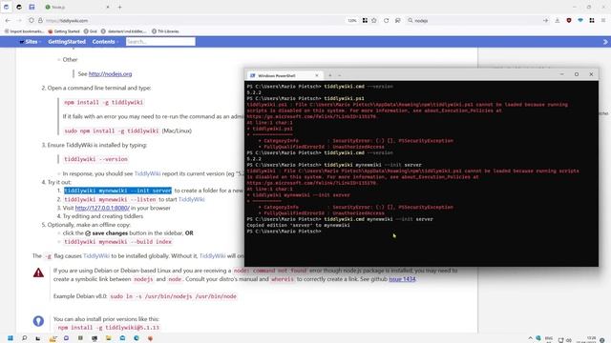This screenshot has width=611, height=343.
Task: Click the third pinned tab icon
Action: pyautogui.click(x=32, y=7)
